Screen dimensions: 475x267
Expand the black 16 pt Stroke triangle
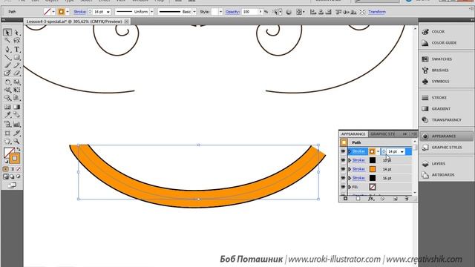pyautogui.click(x=350, y=178)
